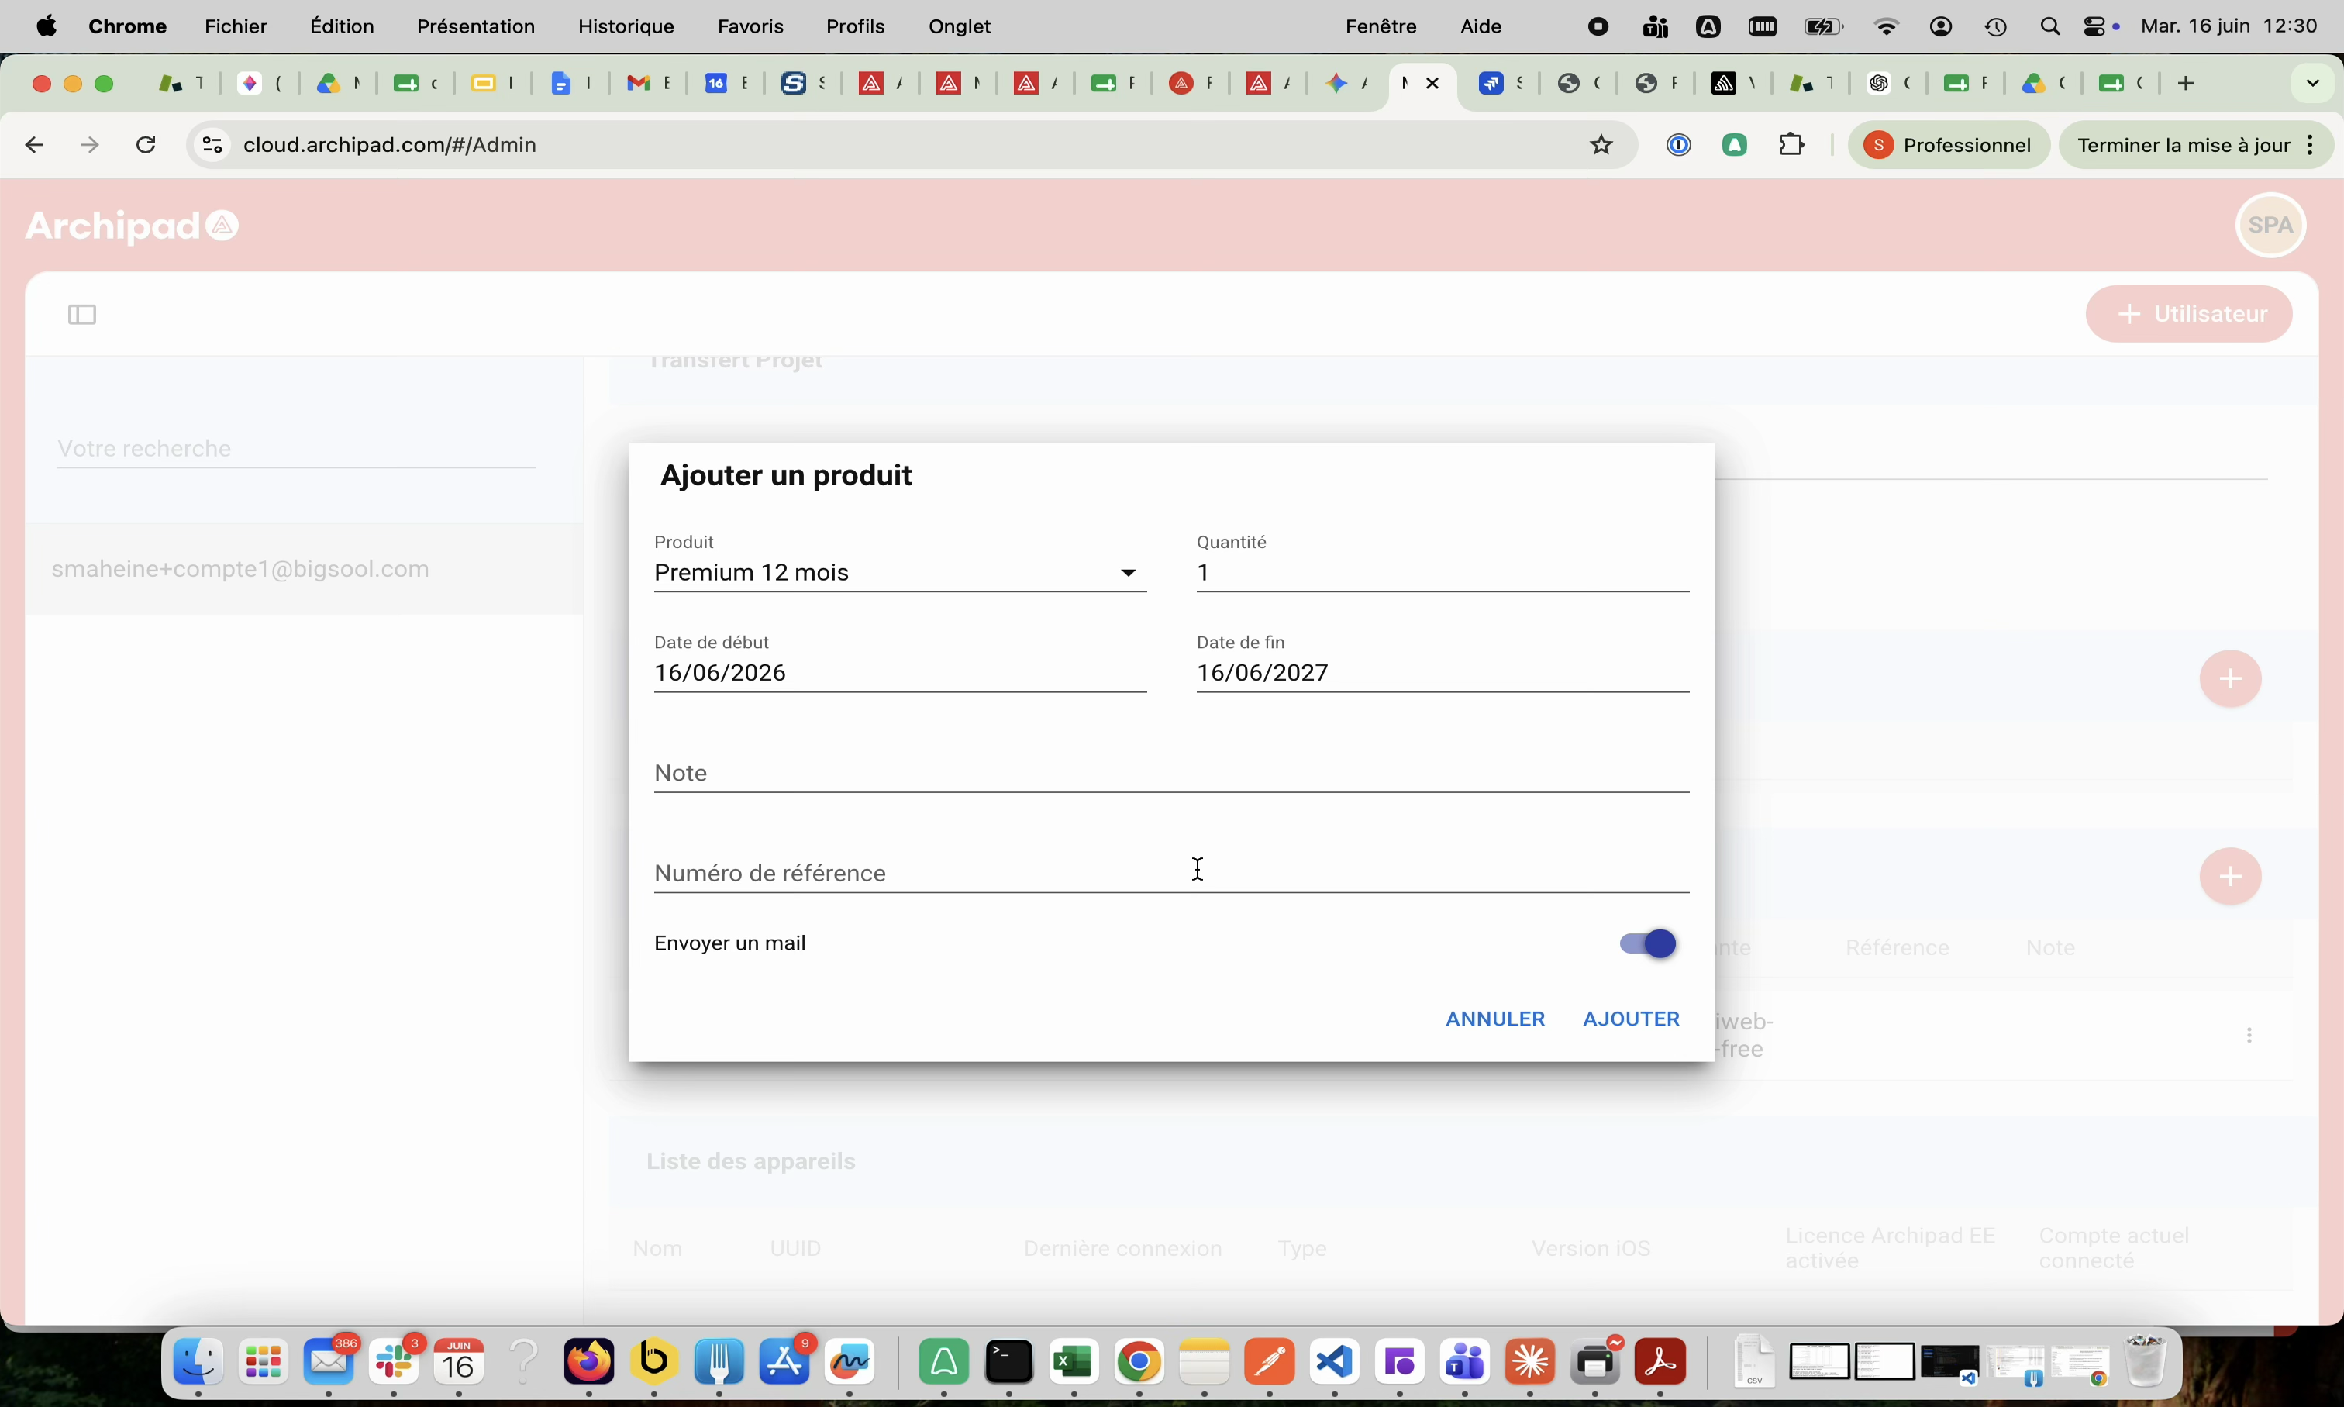Click the site info icon in address bar
Image resolution: width=2344 pixels, height=1407 pixels.
(212, 145)
